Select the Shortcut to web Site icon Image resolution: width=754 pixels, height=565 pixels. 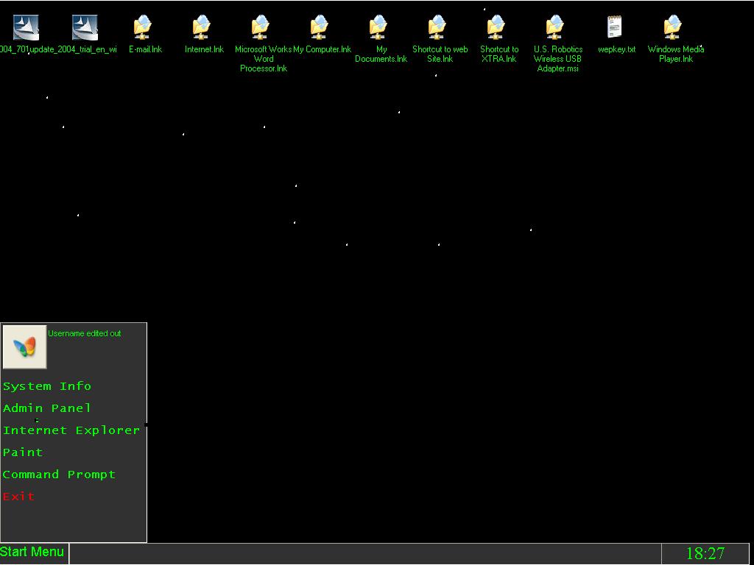tap(438, 29)
